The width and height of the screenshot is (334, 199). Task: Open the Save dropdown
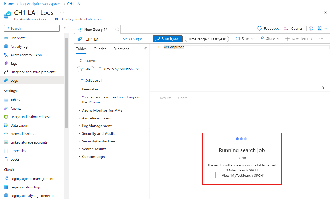point(245,39)
